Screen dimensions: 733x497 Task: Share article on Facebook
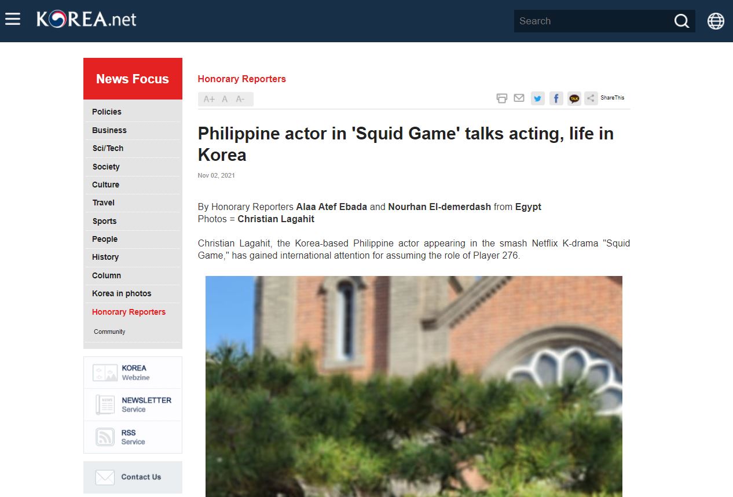556,98
